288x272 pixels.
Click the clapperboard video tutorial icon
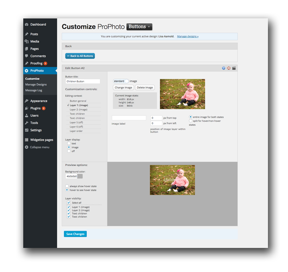click(234, 68)
